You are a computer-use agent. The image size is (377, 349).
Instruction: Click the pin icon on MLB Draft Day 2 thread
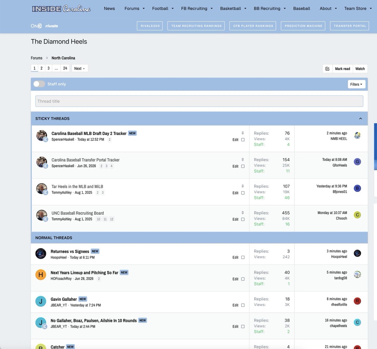pyautogui.click(x=243, y=133)
